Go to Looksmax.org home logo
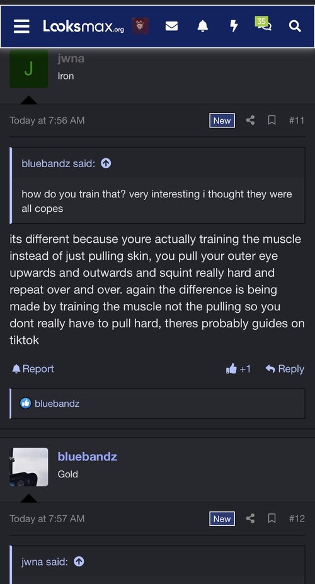Image resolution: width=315 pixels, height=584 pixels. (83, 26)
